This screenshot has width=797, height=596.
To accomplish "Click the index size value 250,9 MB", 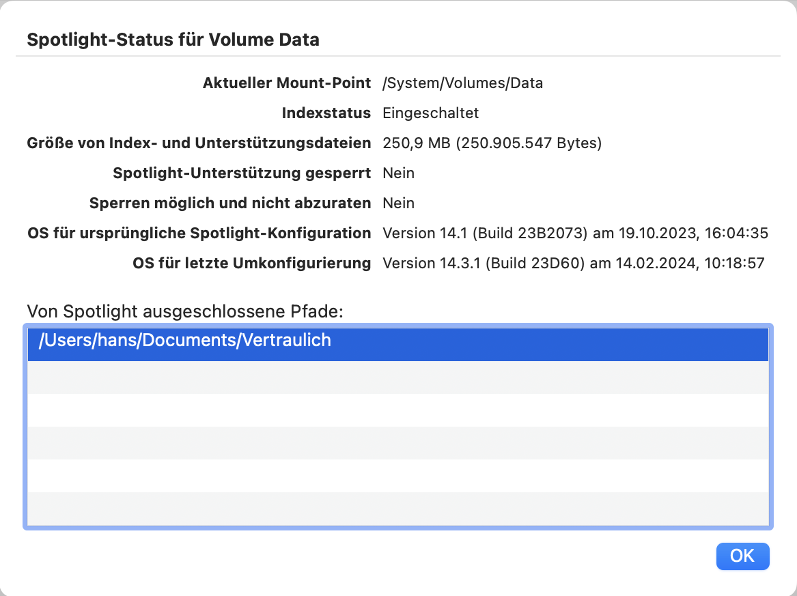I will (x=492, y=143).
